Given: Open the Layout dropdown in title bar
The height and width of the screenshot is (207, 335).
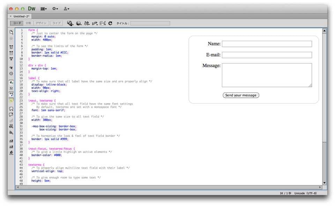Looking at the screenshot, I should [44, 9].
